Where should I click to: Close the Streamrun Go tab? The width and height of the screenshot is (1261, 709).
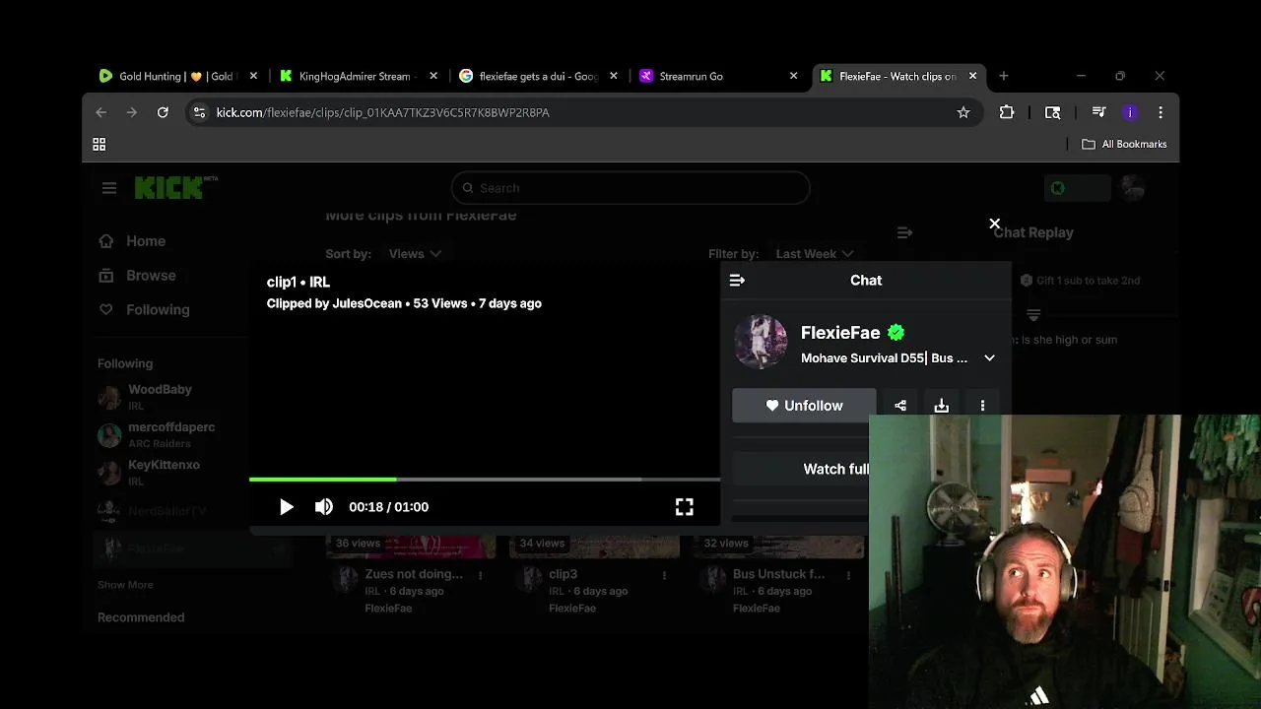click(x=793, y=76)
